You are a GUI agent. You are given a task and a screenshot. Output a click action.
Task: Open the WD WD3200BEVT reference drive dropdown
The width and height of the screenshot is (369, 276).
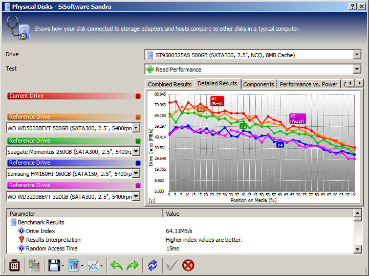coord(136,196)
